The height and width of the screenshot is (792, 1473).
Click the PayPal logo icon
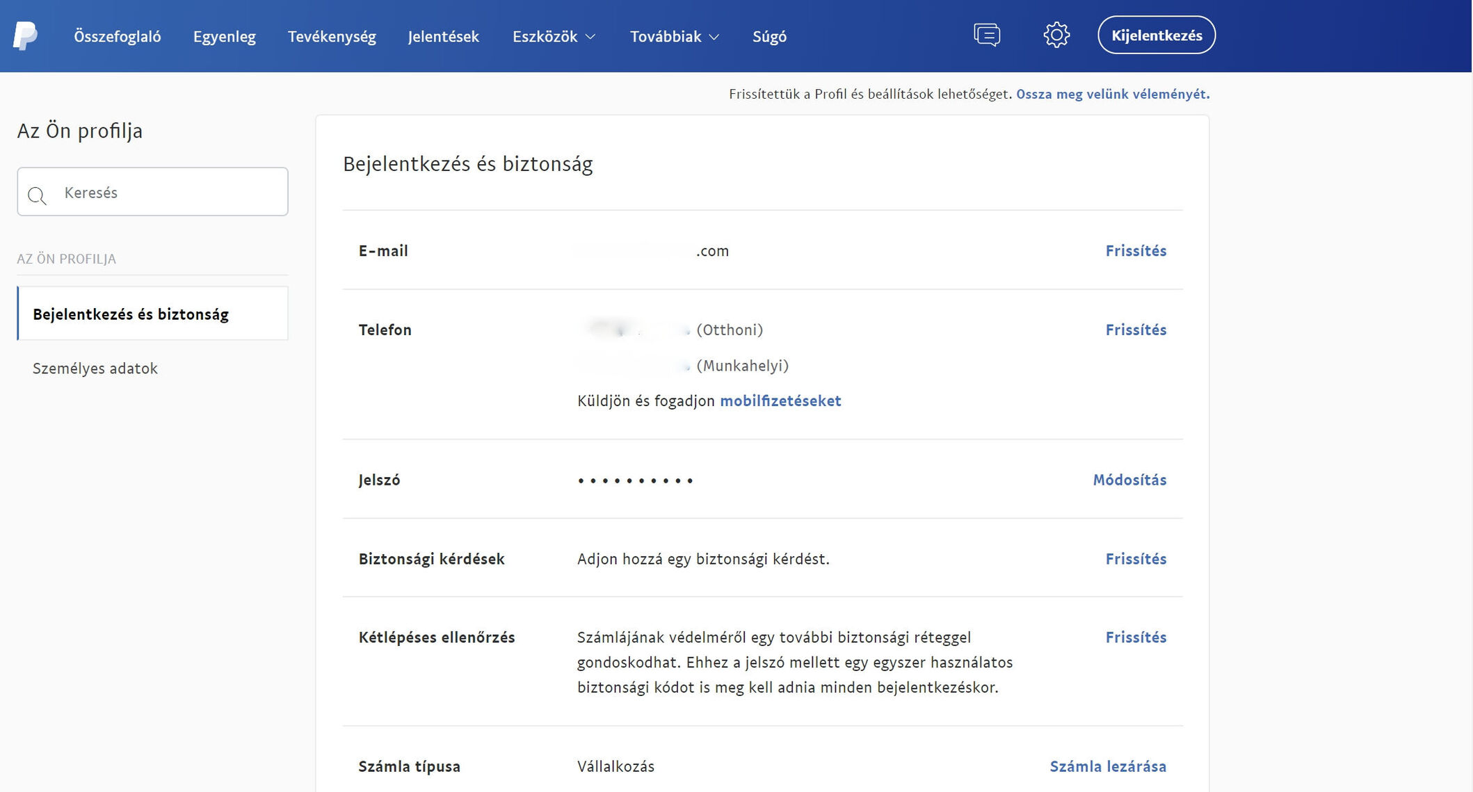tap(25, 35)
